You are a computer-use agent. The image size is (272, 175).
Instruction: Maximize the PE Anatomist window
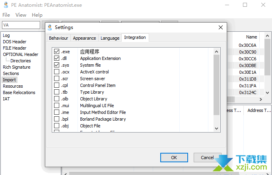(x=245, y=5)
